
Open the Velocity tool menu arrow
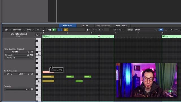pos(102,30)
